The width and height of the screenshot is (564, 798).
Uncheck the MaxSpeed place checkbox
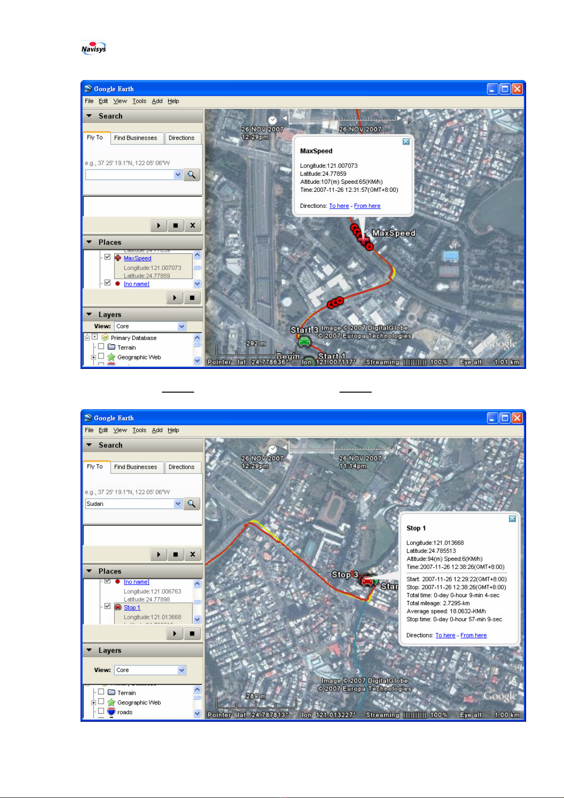(x=107, y=257)
